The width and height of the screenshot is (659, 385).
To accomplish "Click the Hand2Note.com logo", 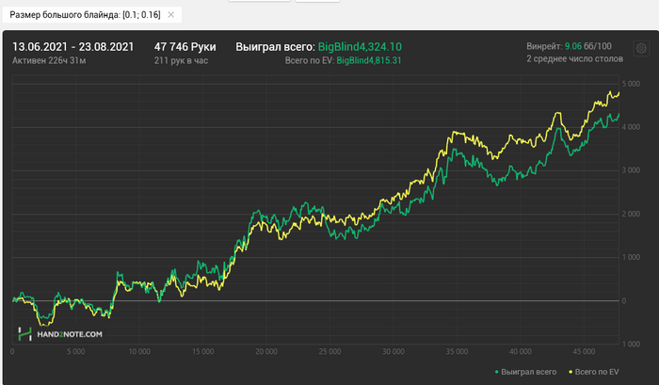I will tap(60, 334).
